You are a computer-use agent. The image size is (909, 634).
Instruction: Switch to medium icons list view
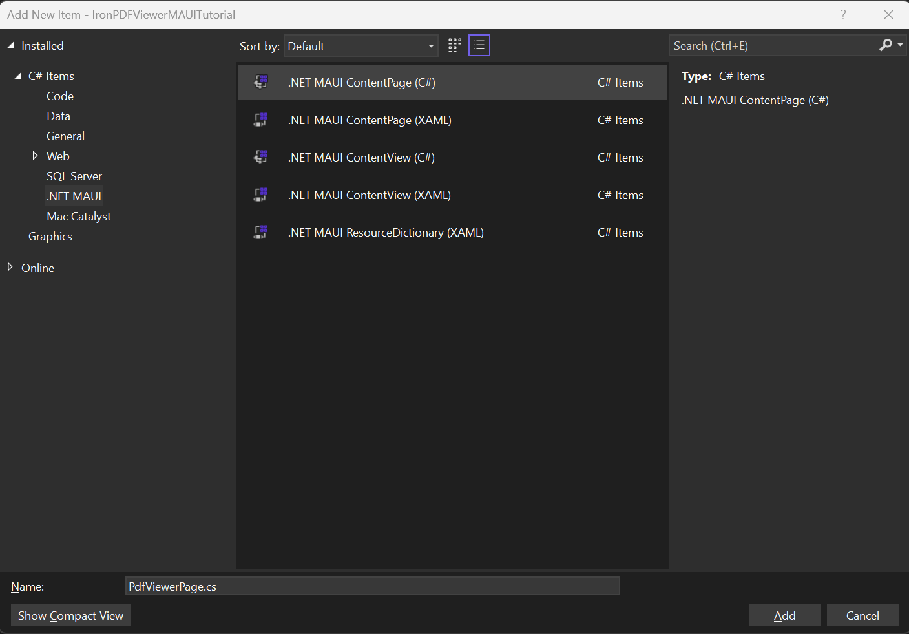pos(479,45)
